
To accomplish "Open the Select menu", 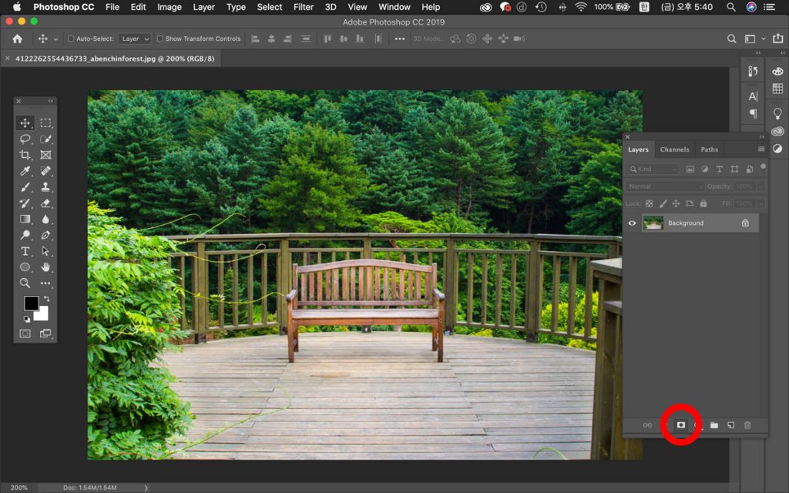I will click(269, 7).
